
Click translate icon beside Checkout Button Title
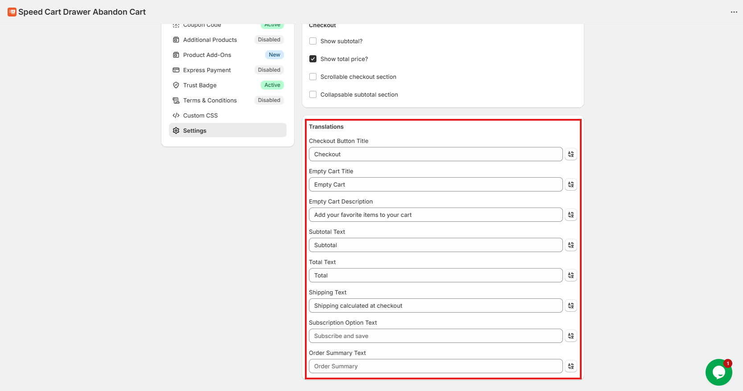tap(571, 154)
